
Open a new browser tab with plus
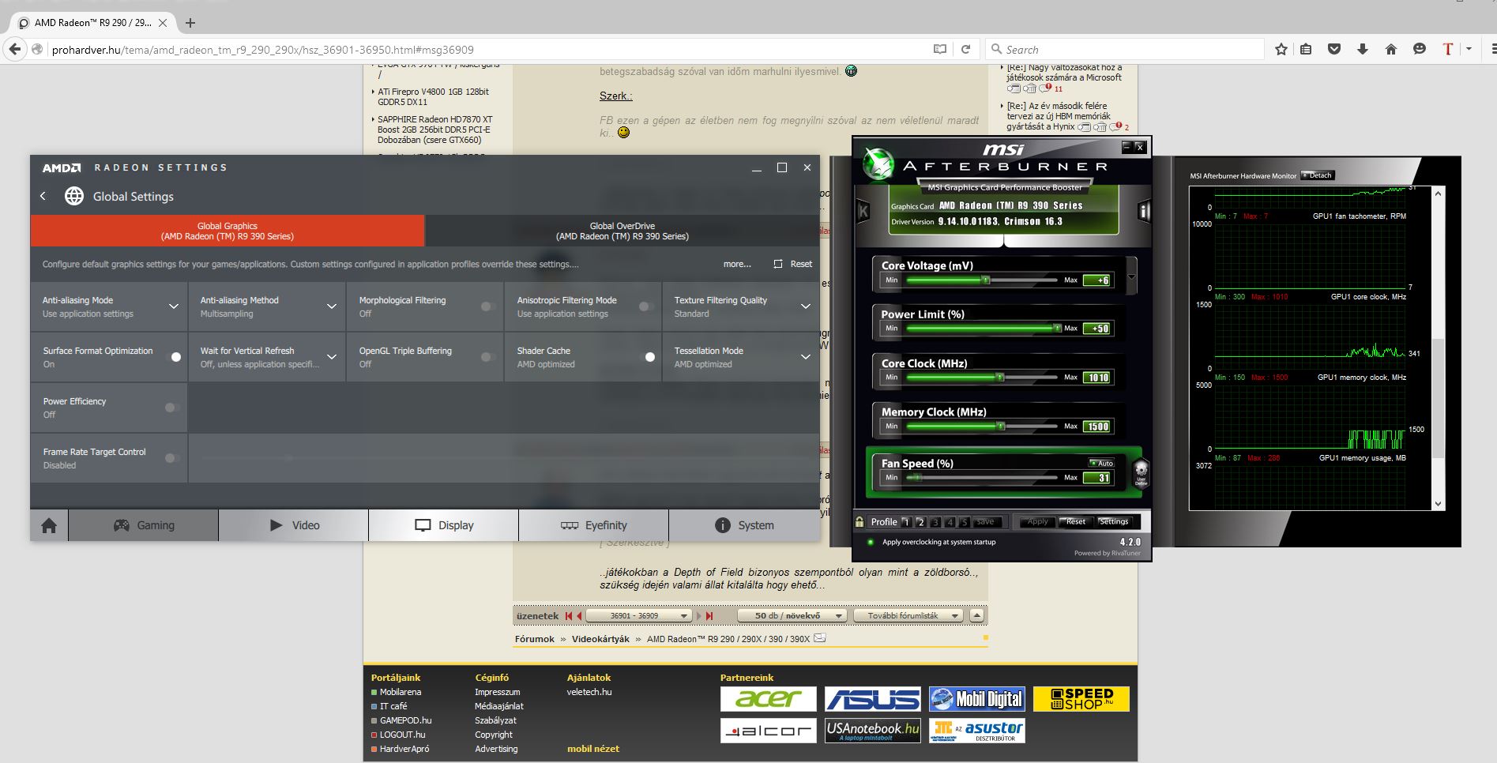pos(190,23)
